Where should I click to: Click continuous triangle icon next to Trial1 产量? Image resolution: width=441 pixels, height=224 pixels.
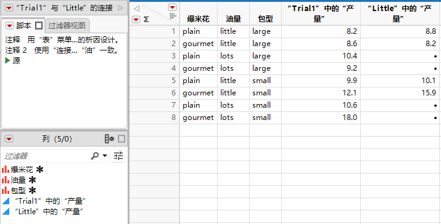coord(6,201)
